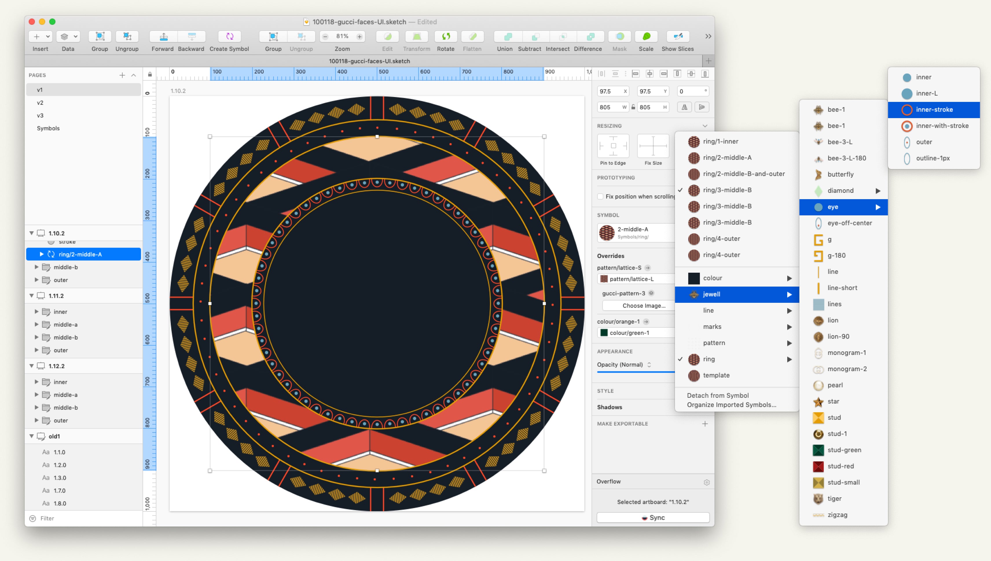The width and height of the screenshot is (991, 561).
Task: Open the diamond submenu
Action: click(843, 191)
